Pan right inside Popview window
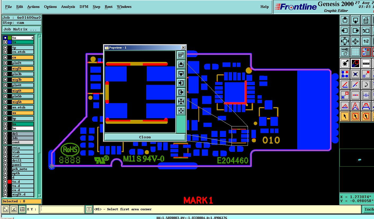The width and height of the screenshot is (374, 219). tap(181, 92)
